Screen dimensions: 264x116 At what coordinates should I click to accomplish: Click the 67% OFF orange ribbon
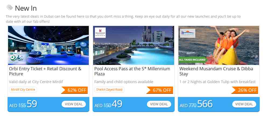[x=160, y=90]
